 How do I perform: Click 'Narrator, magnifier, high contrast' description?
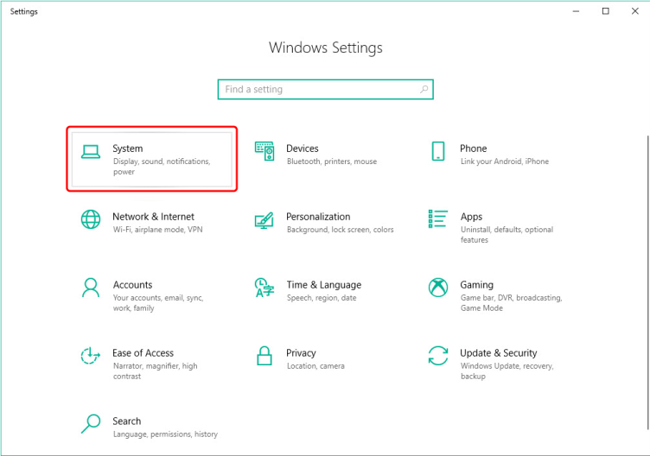pos(155,371)
